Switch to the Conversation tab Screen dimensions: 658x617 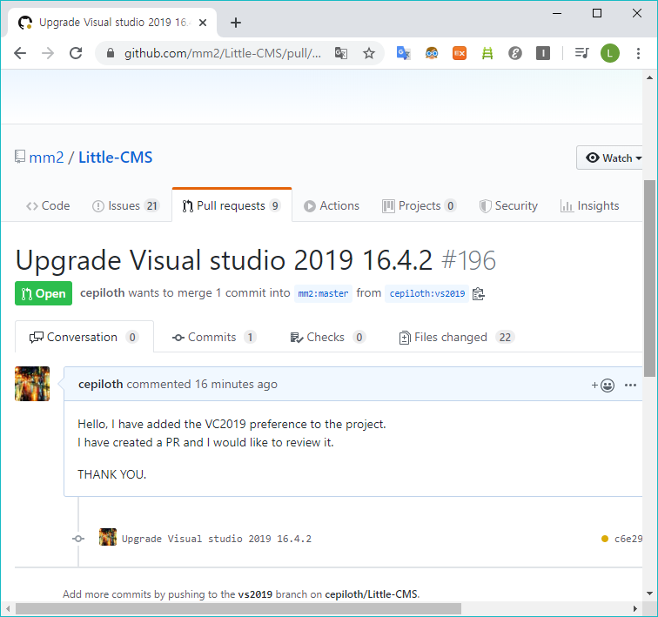[84, 338]
